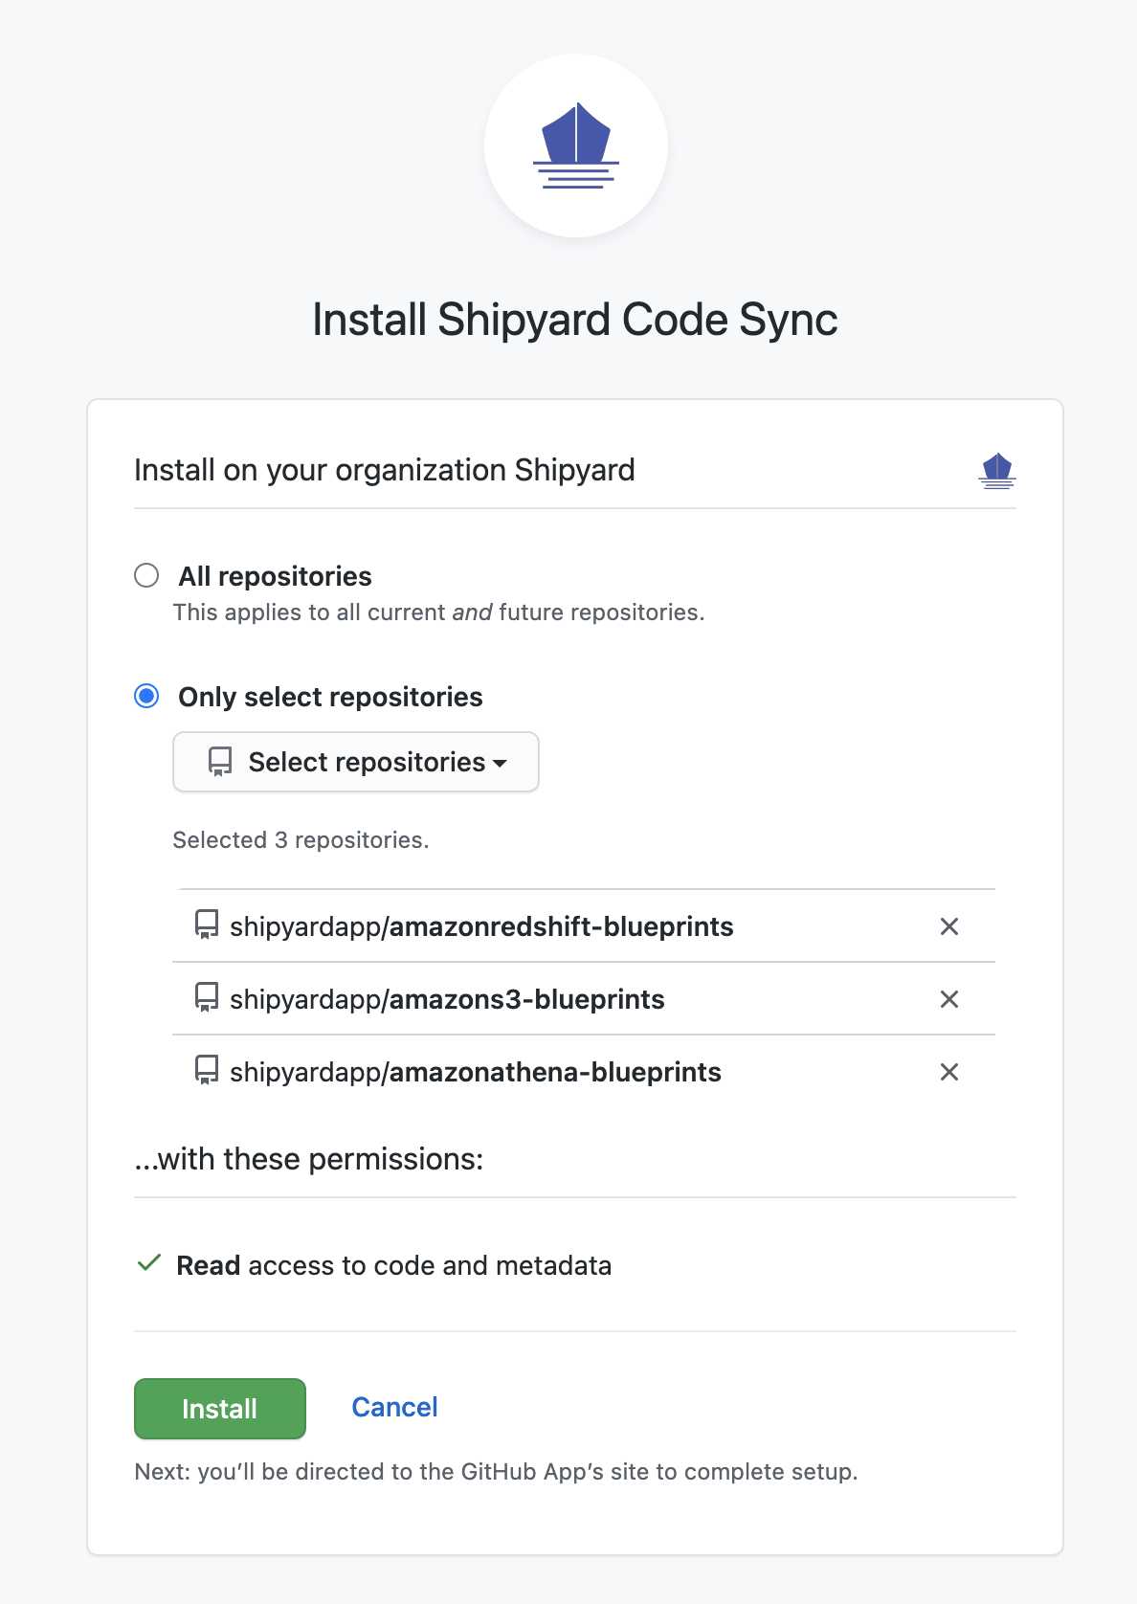Remove amazons3-blueprints from selection
Image resolution: width=1137 pixels, height=1604 pixels.
point(949,999)
